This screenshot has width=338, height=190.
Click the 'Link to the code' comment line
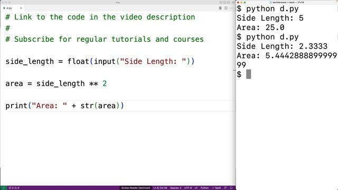[100, 17]
